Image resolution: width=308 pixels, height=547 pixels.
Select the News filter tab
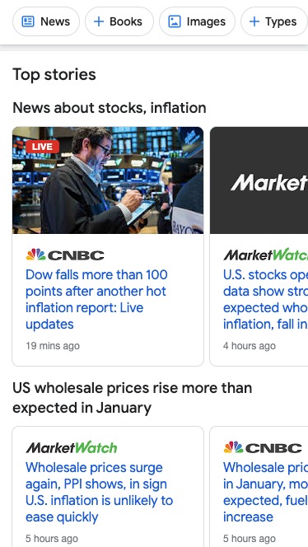46,21
